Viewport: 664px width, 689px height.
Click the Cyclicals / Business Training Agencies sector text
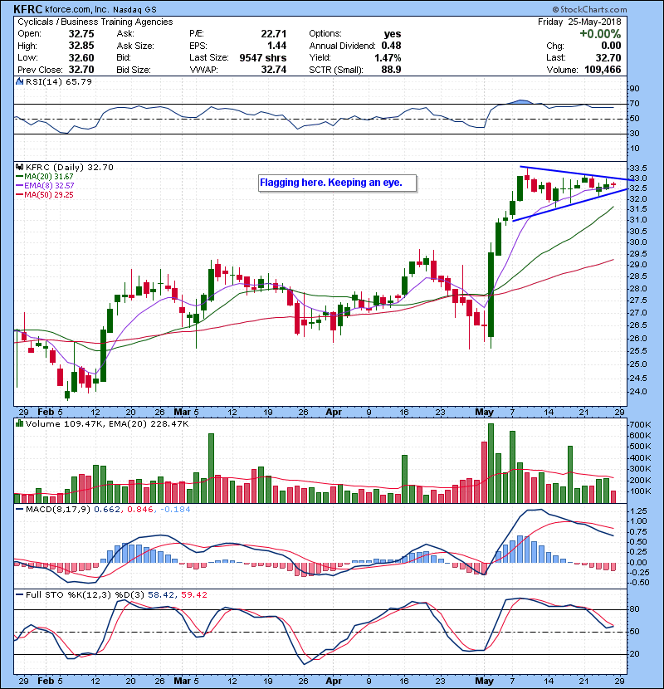95,22
